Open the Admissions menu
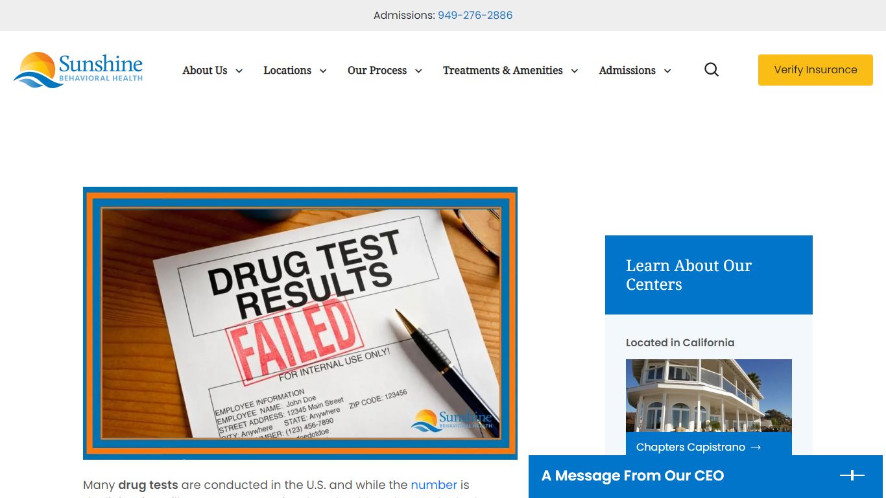The image size is (886, 498). (627, 70)
